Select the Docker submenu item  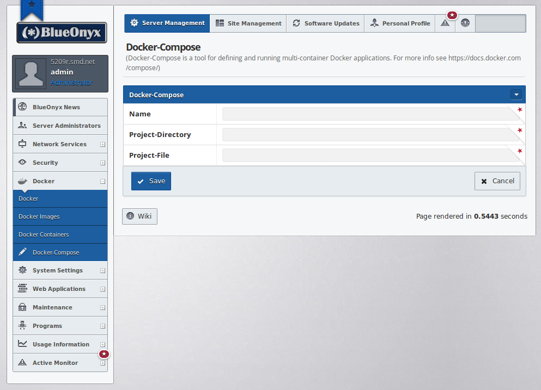[60, 199]
